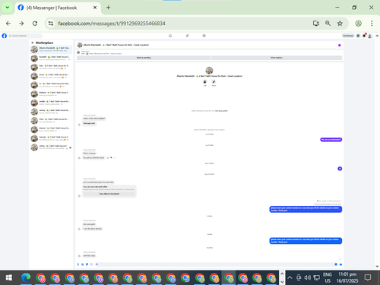Open Windows notification center icon
This screenshot has height=285, width=380.
(x=368, y=278)
